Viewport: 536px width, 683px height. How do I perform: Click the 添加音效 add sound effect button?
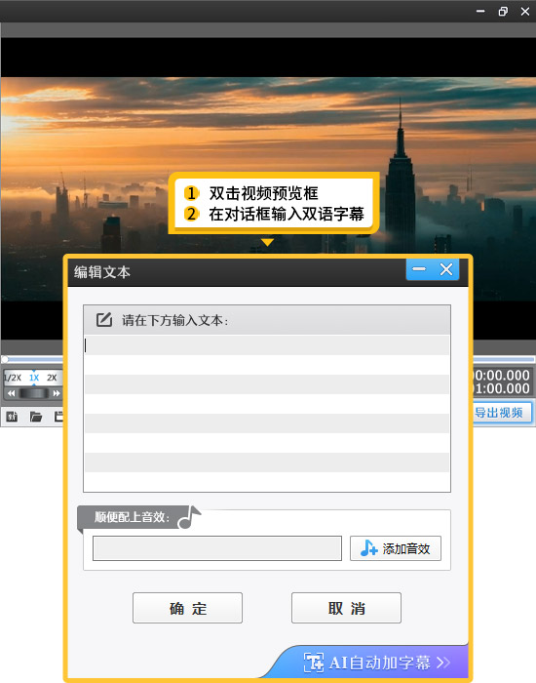(396, 548)
